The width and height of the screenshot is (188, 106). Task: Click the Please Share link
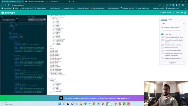[x=165, y=13]
